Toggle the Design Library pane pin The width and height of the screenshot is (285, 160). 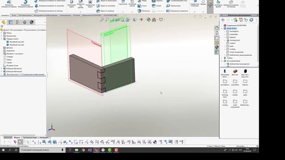coord(257,15)
